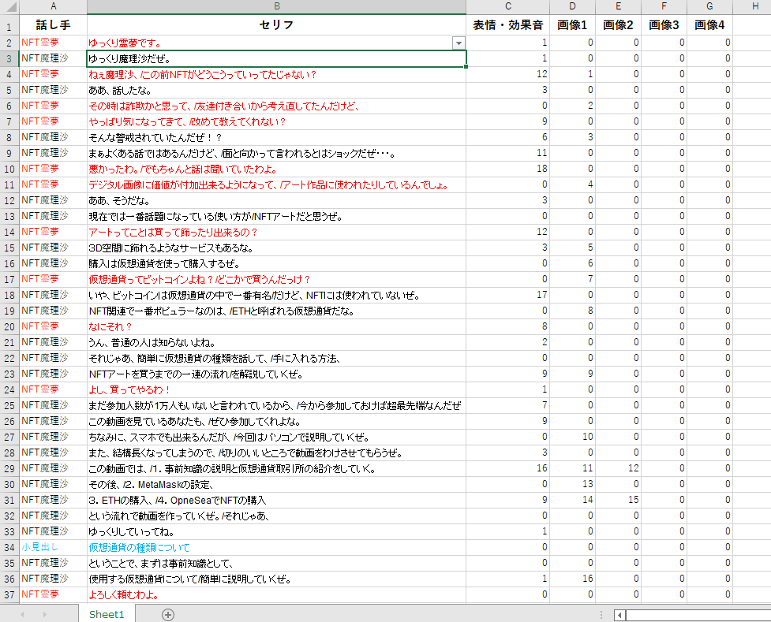
Task: Select cell うん、普通の人は知らないよね。
Action: pos(277,342)
